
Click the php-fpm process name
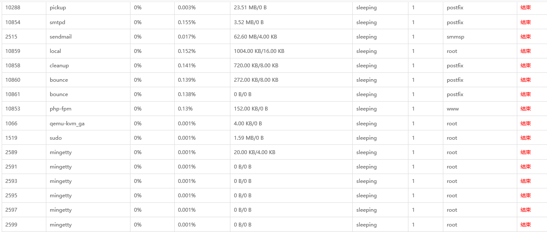(x=60, y=109)
